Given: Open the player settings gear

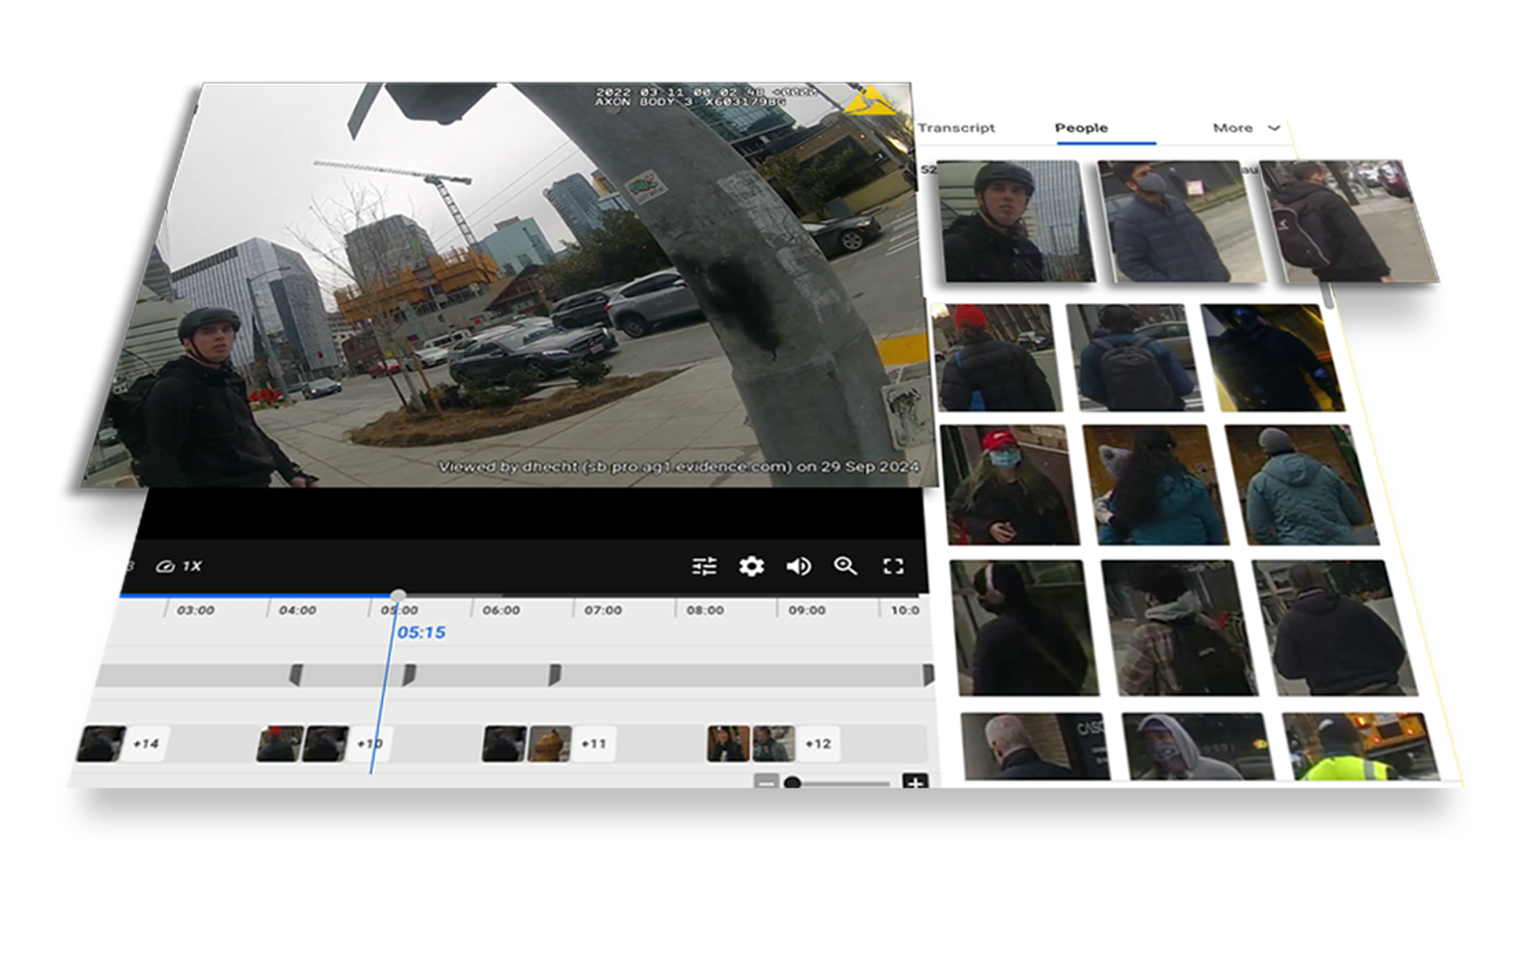Looking at the screenshot, I should coord(751,566).
